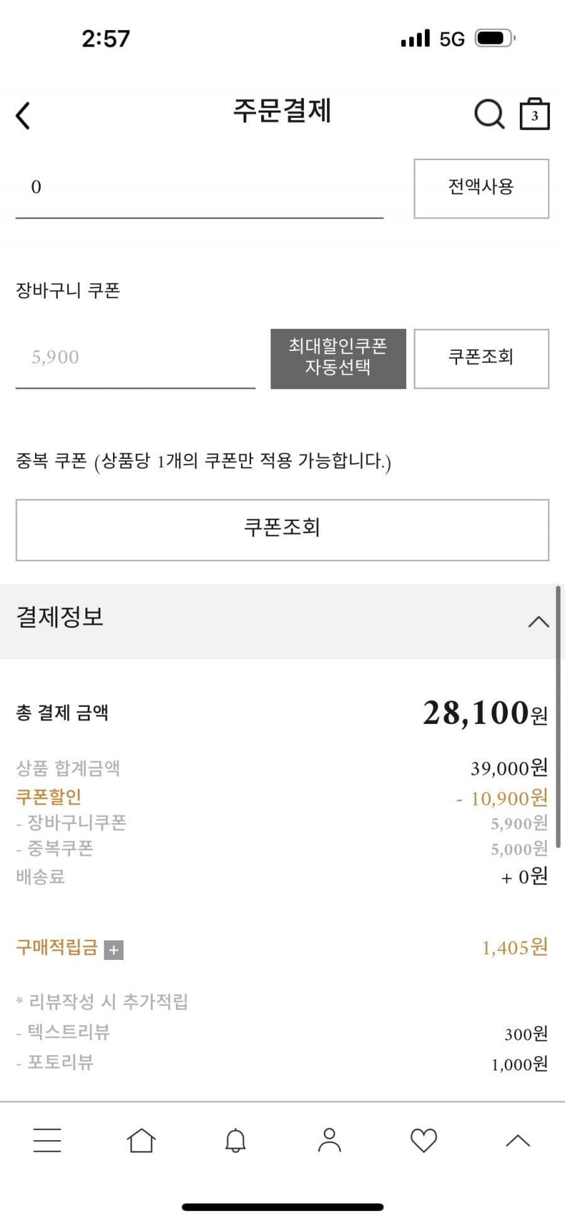Focus the 장바구니 쿠폰 amount field
This screenshot has height=1223, width=565.
click(135, 358)
